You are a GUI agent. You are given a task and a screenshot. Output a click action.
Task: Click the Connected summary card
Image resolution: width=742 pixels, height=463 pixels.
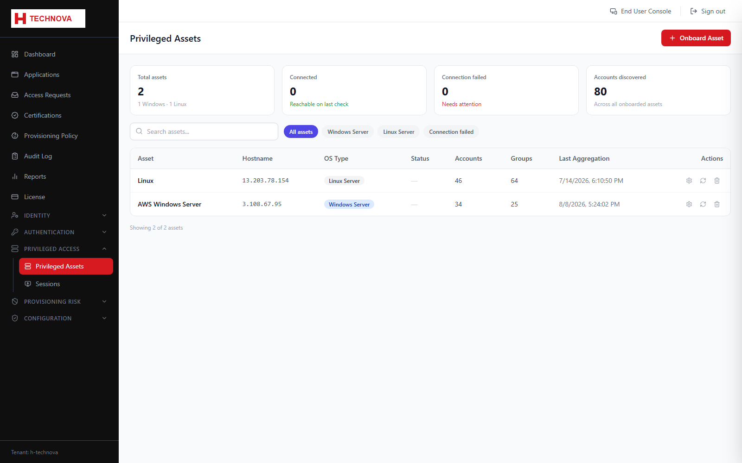pos(354,90)
